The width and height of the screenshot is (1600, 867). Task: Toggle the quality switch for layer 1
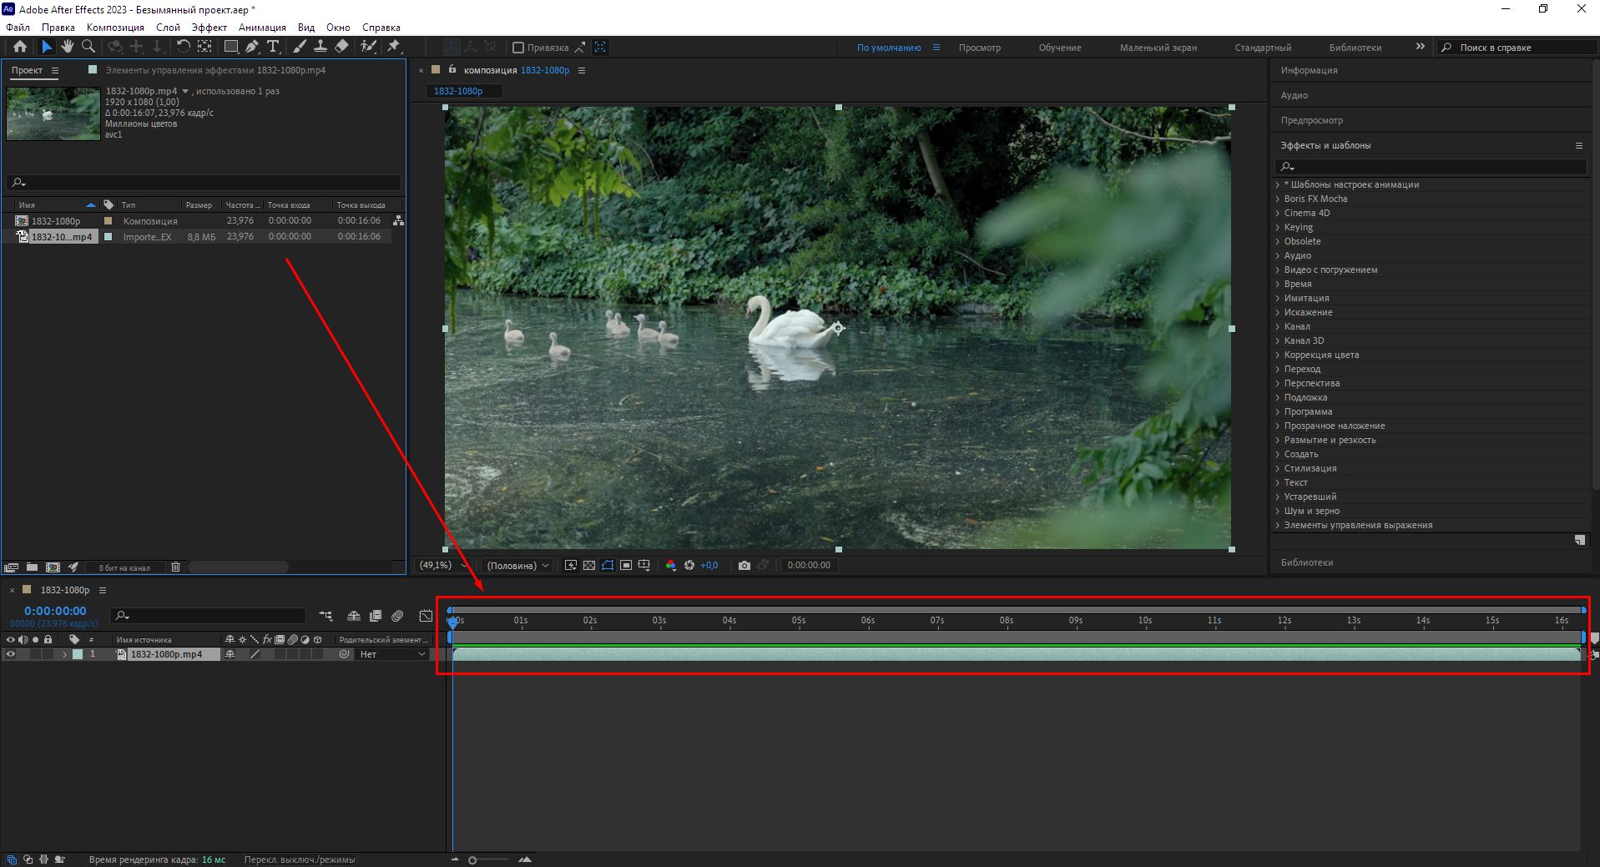255,654
